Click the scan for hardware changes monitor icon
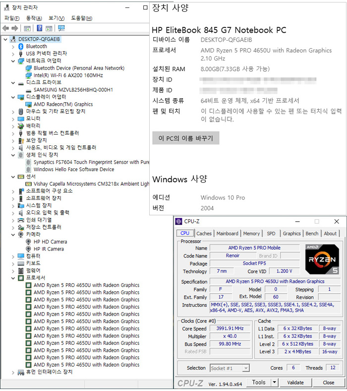Screen dimensions: 347x391 (61, 28)
